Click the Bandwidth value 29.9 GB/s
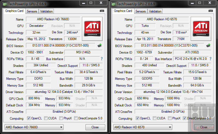Viewport: 218px width, 134px height. click(89, 85)
